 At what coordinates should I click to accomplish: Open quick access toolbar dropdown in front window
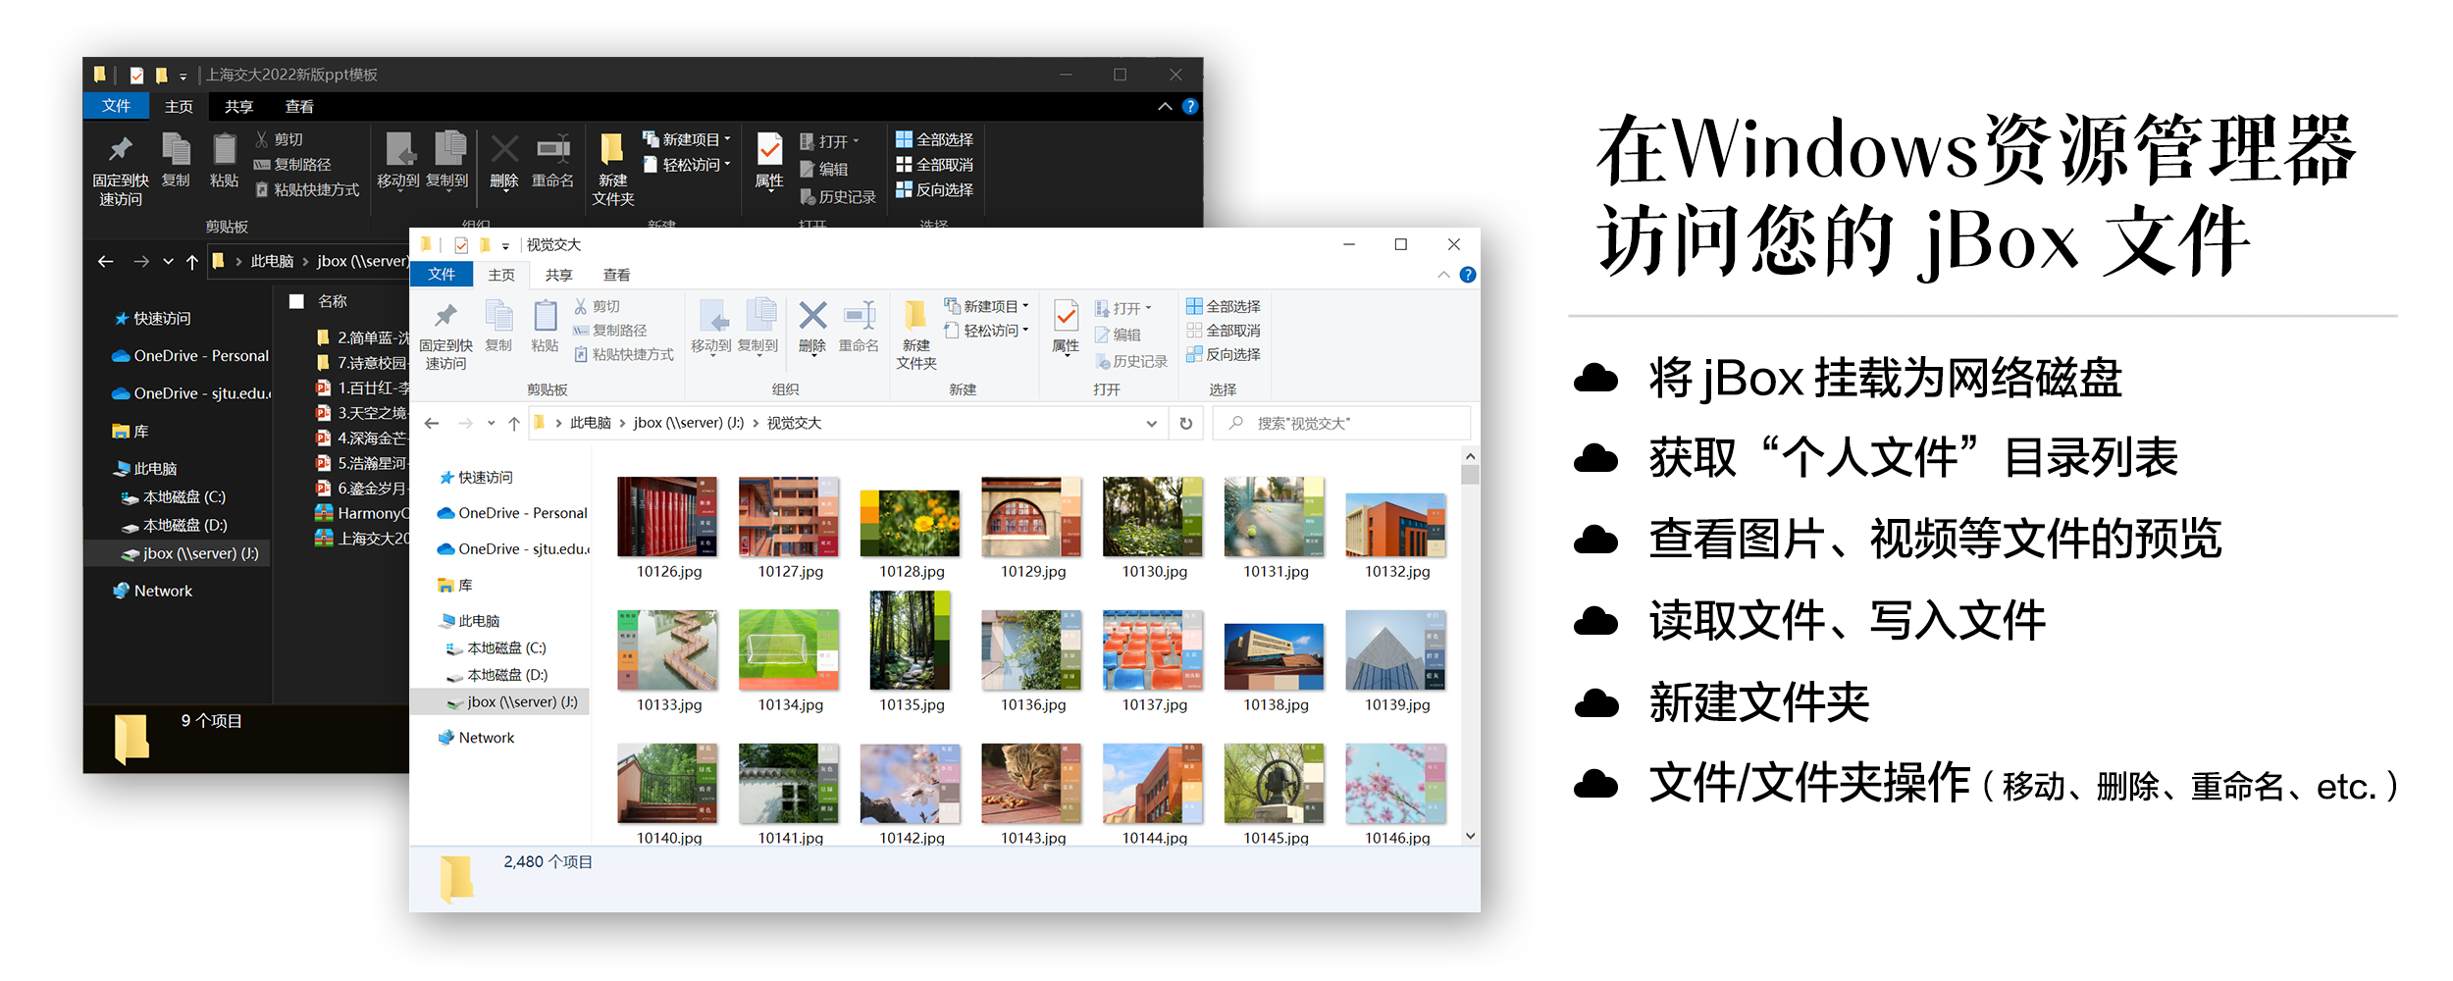[x=505, y=245]
